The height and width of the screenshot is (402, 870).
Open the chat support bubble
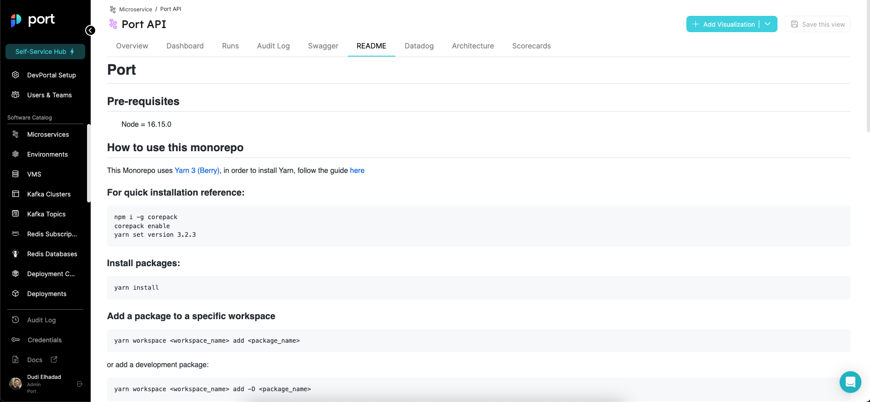pos(850,382)
